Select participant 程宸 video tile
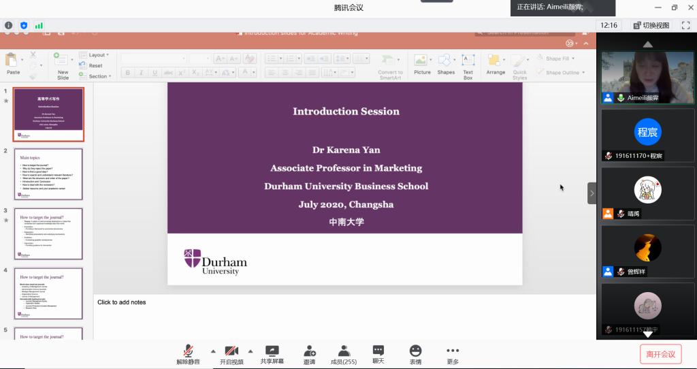 pyautogui.click(x=646, y=136)
